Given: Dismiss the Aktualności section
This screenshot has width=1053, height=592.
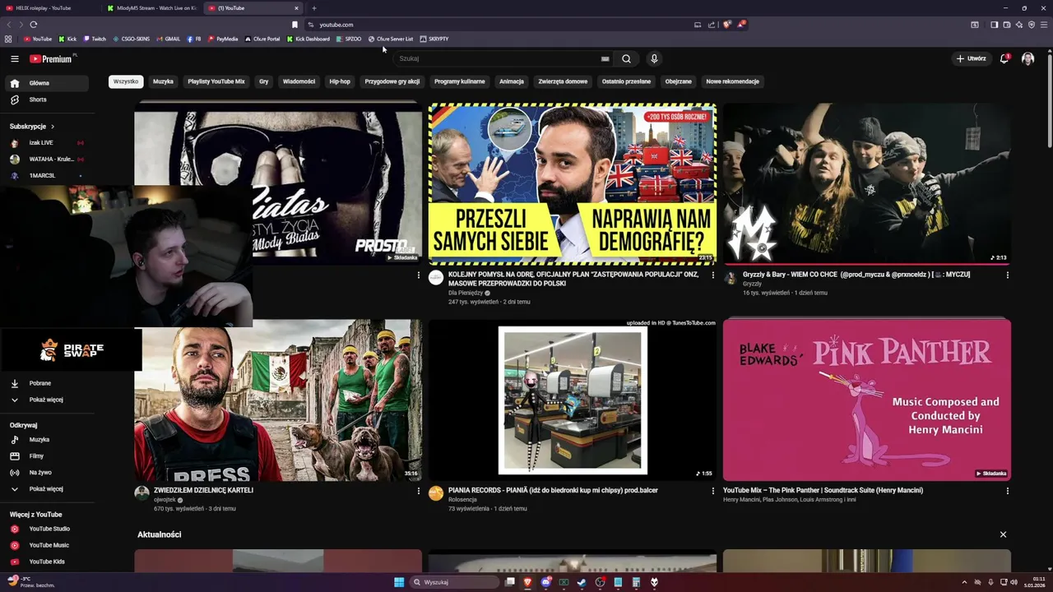Looking at the screenshot, I should (x=1003, y=534).
